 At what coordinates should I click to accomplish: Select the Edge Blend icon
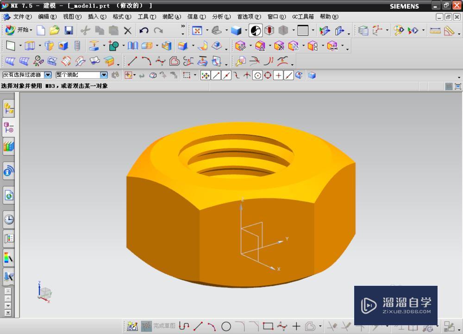click(183, 46)
